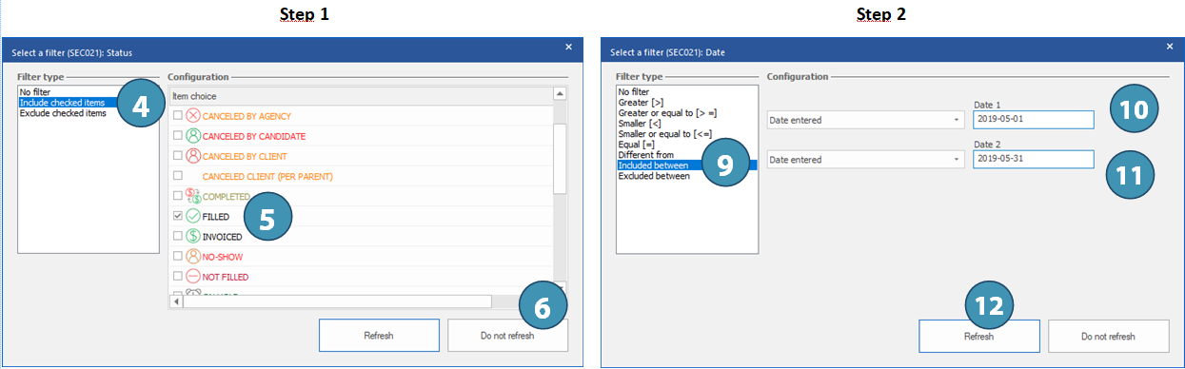Select Different from filter type

click(x=687, y=154)
